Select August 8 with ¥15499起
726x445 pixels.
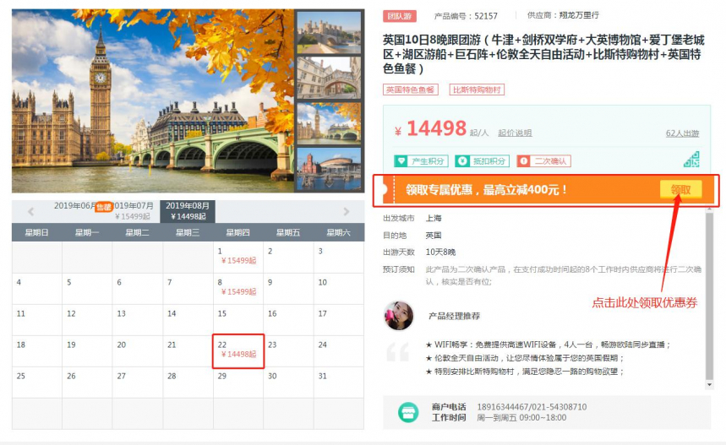pos(238,288)
